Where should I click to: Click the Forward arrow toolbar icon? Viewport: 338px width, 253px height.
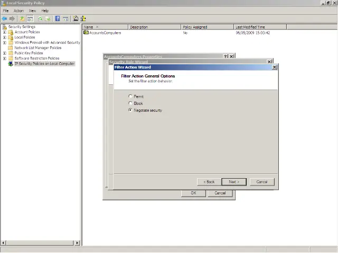click(12, 18)
